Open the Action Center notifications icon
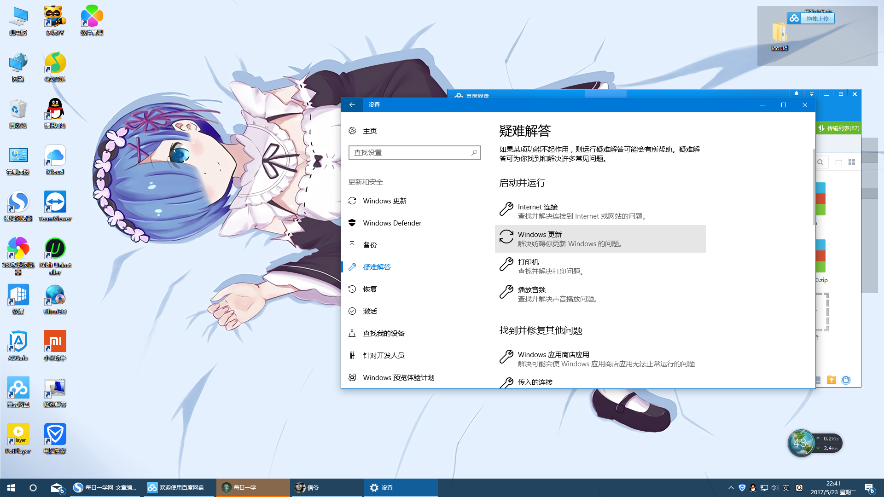 [x=870, y=488]
